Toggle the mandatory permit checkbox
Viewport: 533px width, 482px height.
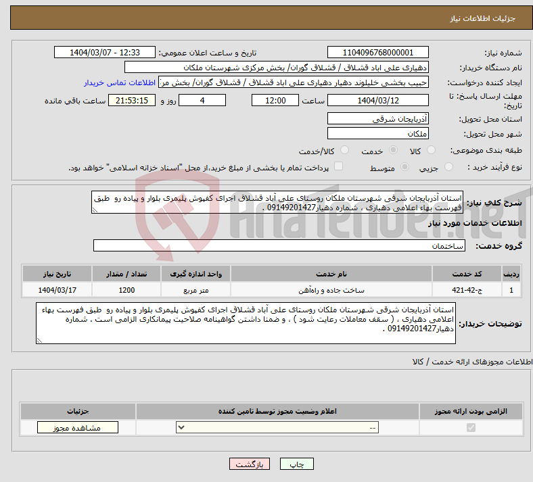471,428
